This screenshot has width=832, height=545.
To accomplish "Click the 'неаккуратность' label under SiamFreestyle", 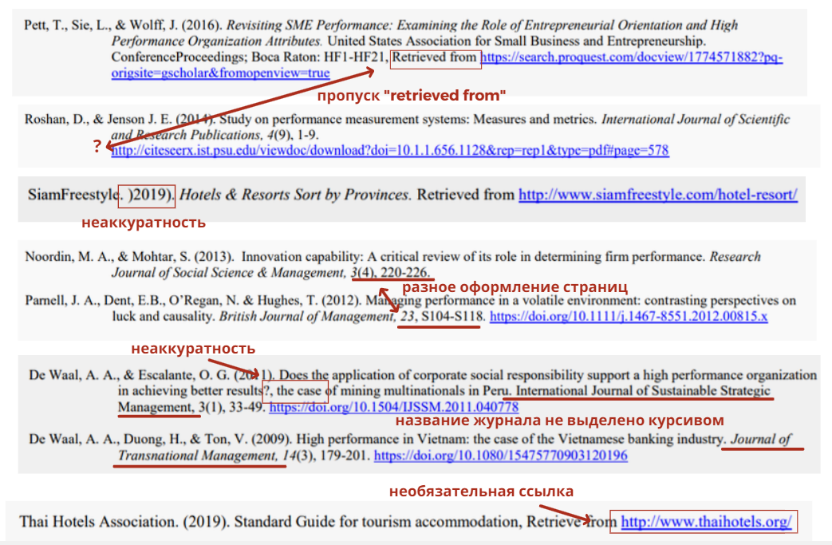I will click(144, 223).
